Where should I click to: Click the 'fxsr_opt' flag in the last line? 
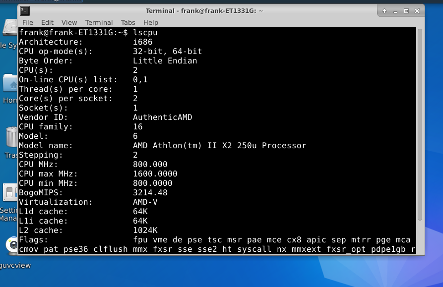pyautogui.click(x=346, y=249)
